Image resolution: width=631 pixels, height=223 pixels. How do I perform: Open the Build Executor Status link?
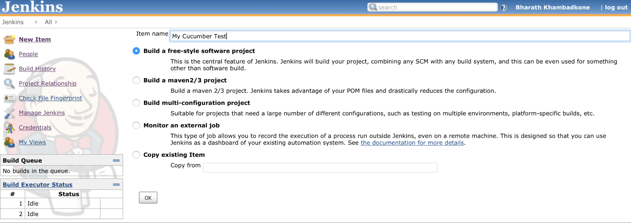click(x=38, y=185)
